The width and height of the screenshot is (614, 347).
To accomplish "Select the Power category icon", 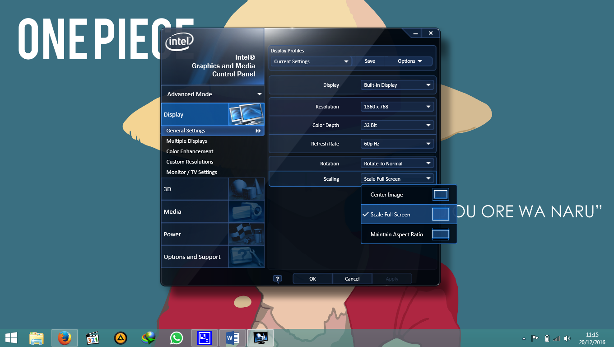I will tap(246, 234).
